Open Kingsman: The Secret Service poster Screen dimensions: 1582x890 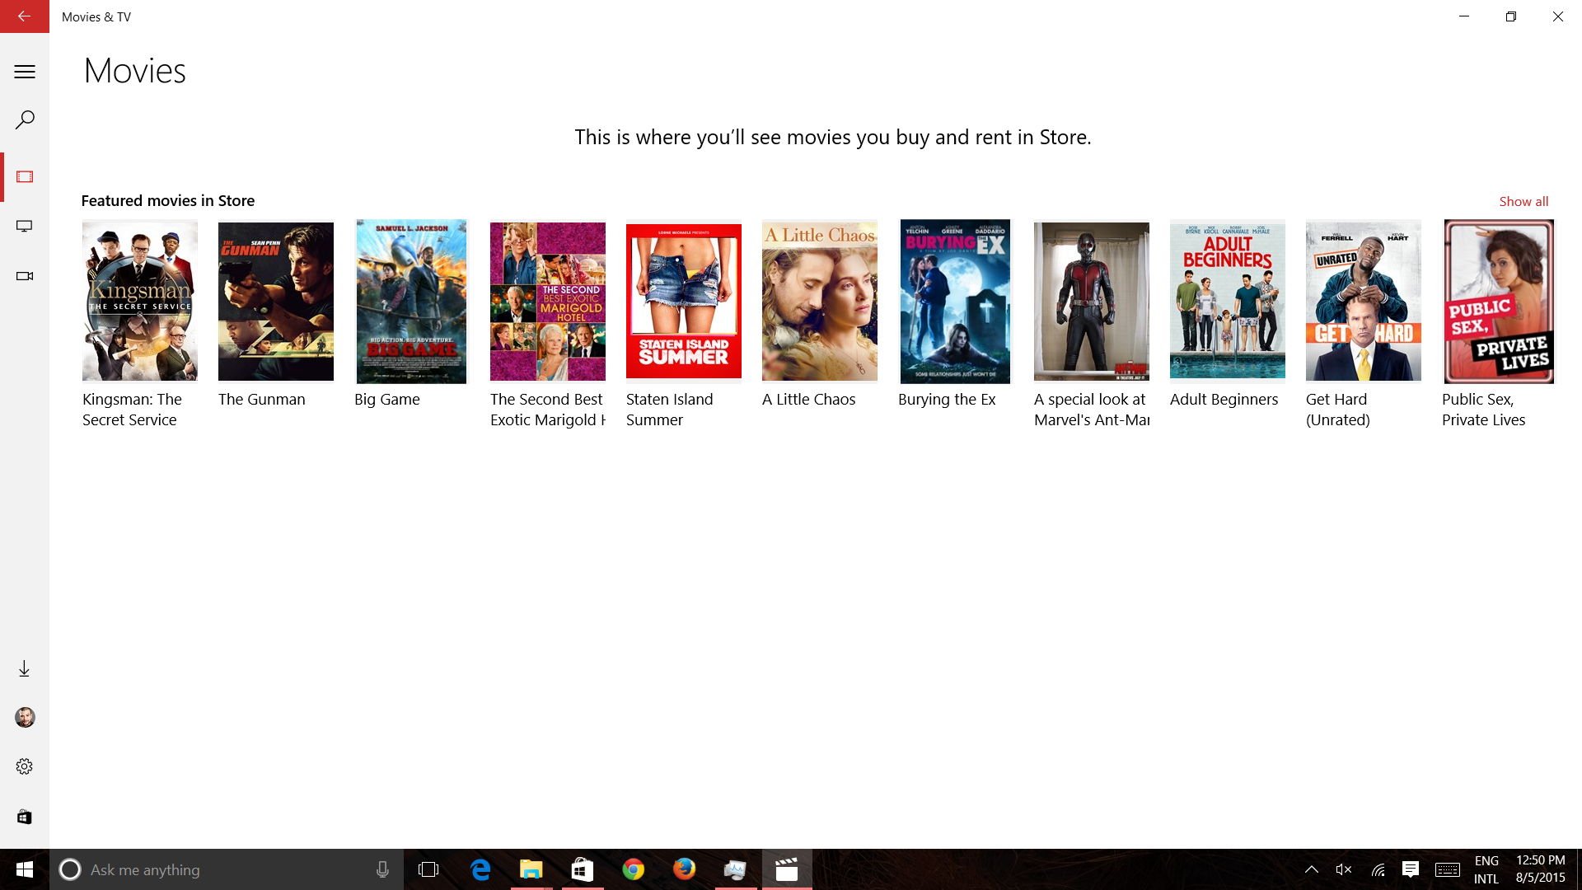tap(140, 302)
